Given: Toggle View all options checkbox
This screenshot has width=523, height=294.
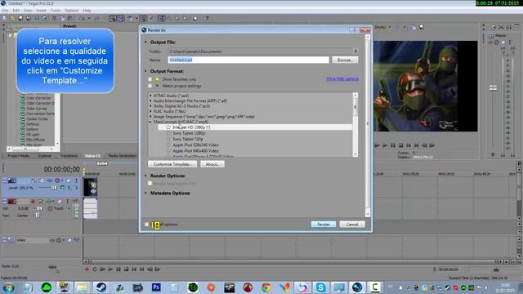Looking at the screenshot, I should 146,225.
